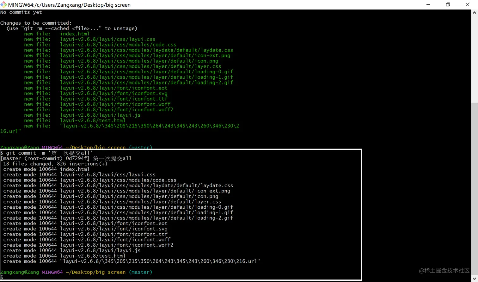Select the 'create mode' layui.css line
This screenshot has height=282, width=478.
pyautogui.click(x=79, y=175)
